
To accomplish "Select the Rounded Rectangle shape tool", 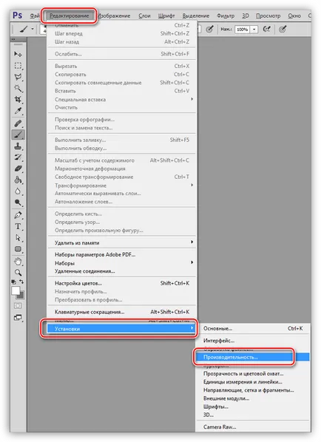I will coord(18,249).
